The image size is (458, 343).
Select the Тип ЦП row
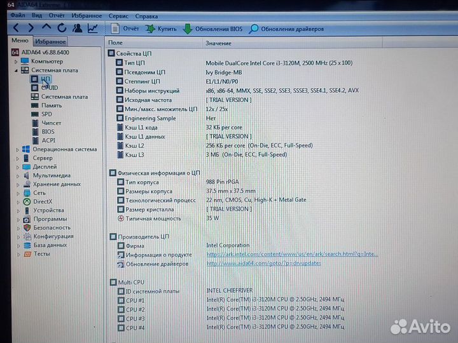(x=233, y=63)
